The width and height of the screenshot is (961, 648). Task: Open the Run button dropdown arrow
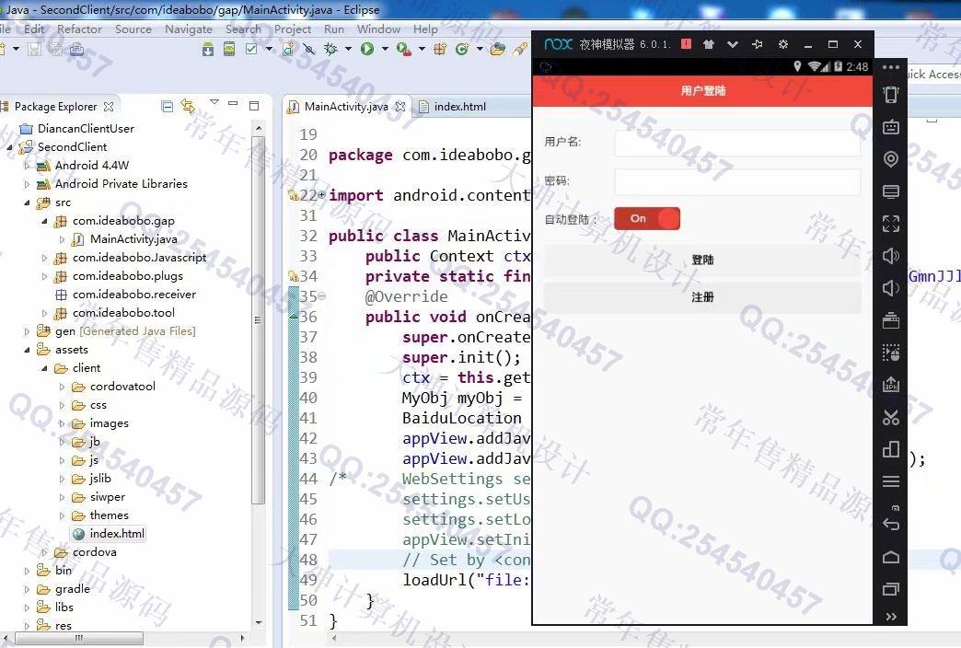(385, 49)
